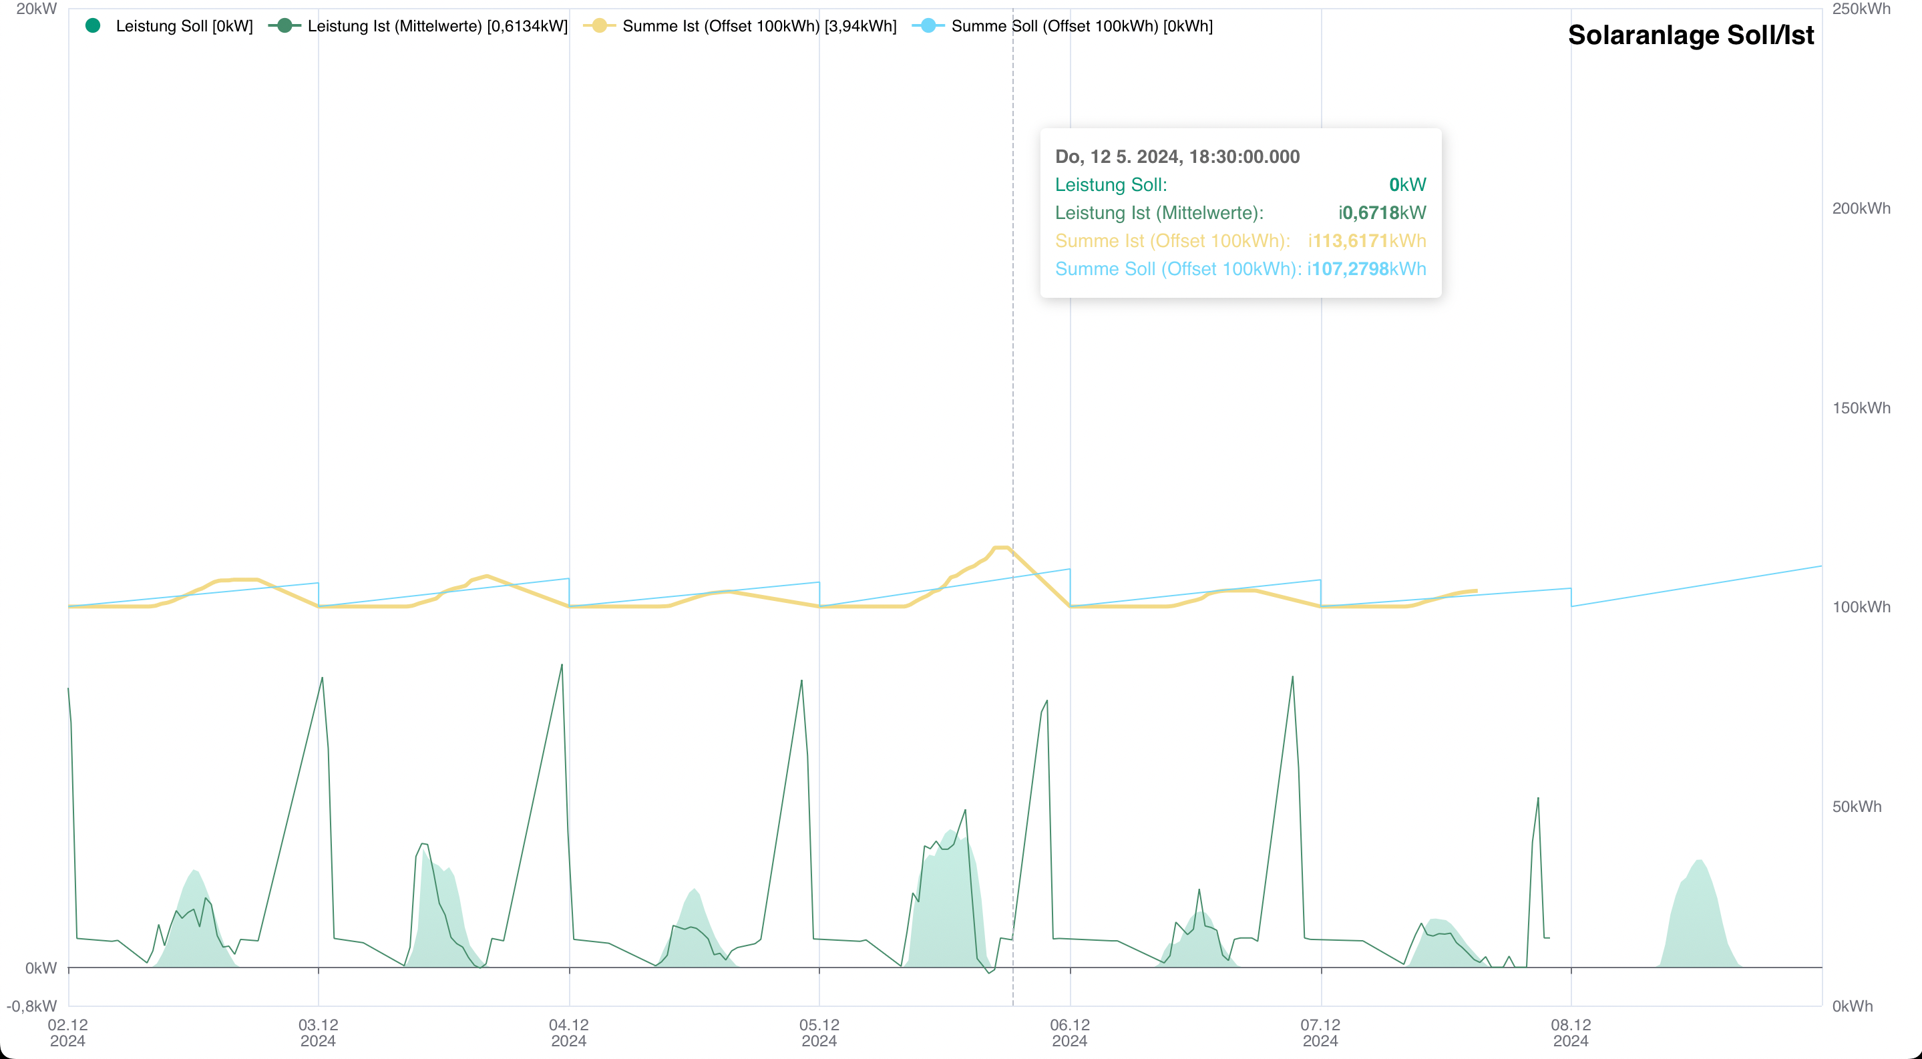Select the 03.12 2024 x-axis date label
This screenshot has width=1922, height=1059.
(318, 1032)
